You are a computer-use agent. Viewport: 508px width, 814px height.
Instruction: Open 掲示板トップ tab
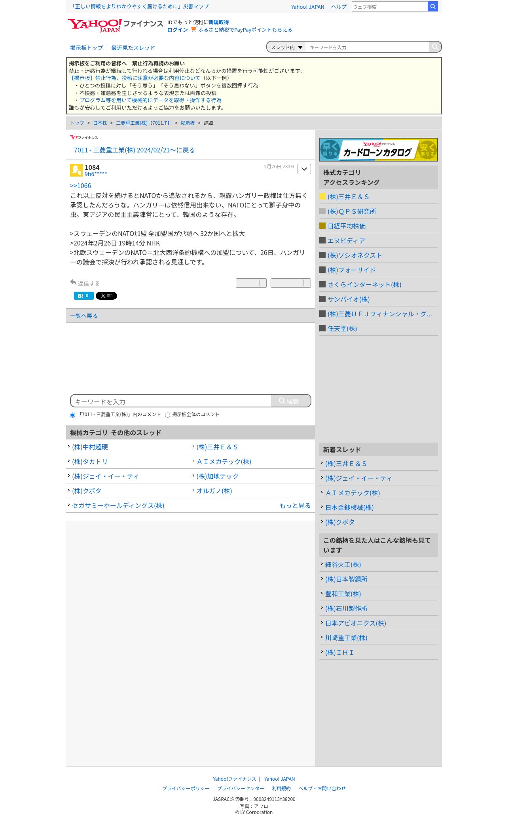[86, 48]
